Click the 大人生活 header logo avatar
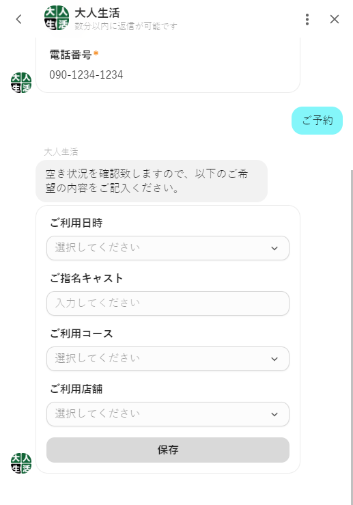The image size is (353, 505). [x=57, y=18]
